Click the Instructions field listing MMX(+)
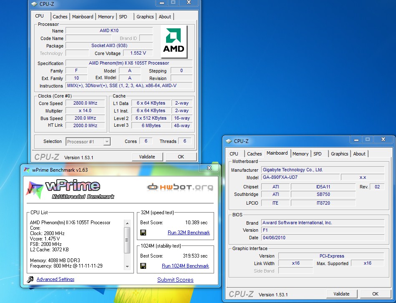Viewport: 396px width, 303px height. click(x=129, y=85)
